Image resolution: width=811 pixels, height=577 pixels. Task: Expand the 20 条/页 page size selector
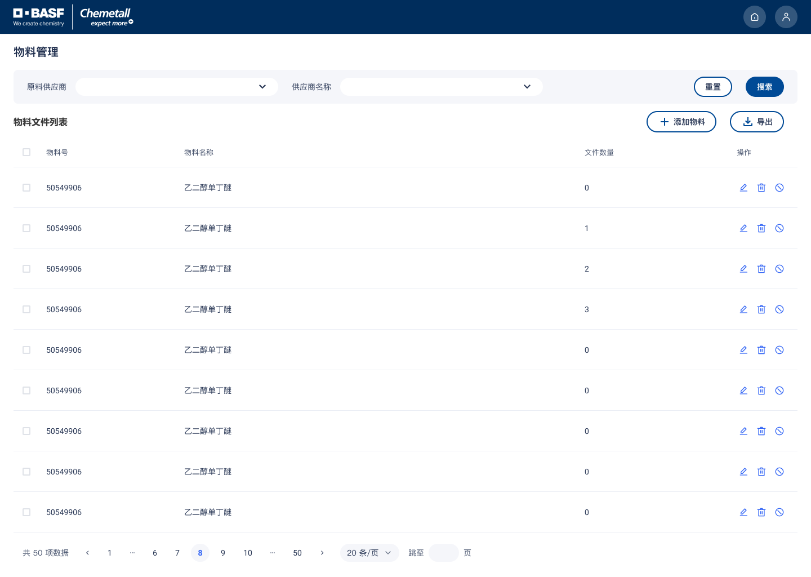(369, 553)
